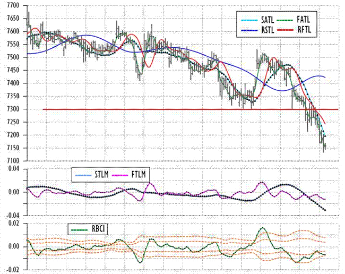
Task: Click the 7500 price axis label
Action: coord(13,57)
